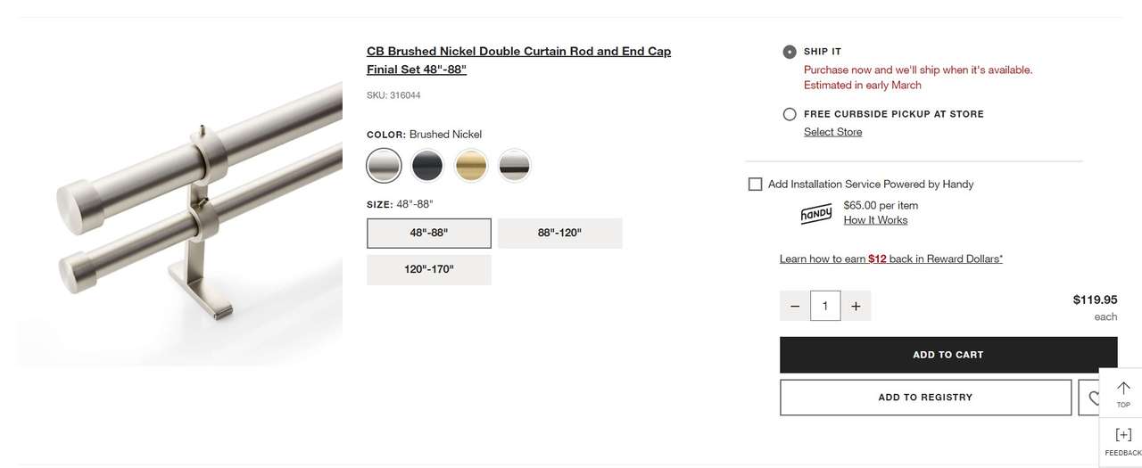1142x468 pixels.
Task: Open the How It Works link
Action: pyautogui.click(x=875, y=220)
